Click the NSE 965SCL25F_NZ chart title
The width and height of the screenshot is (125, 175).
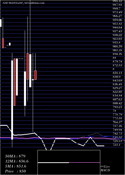coord(23,3)
